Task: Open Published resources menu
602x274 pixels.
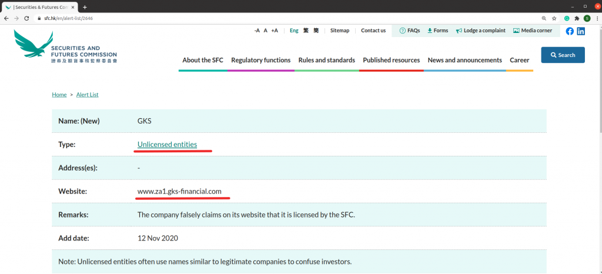Action: coord(391,60)
